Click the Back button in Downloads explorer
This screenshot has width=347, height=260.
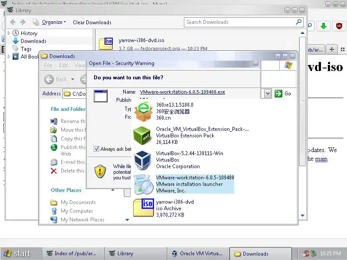pyautogui.click(x=56, y=79)
